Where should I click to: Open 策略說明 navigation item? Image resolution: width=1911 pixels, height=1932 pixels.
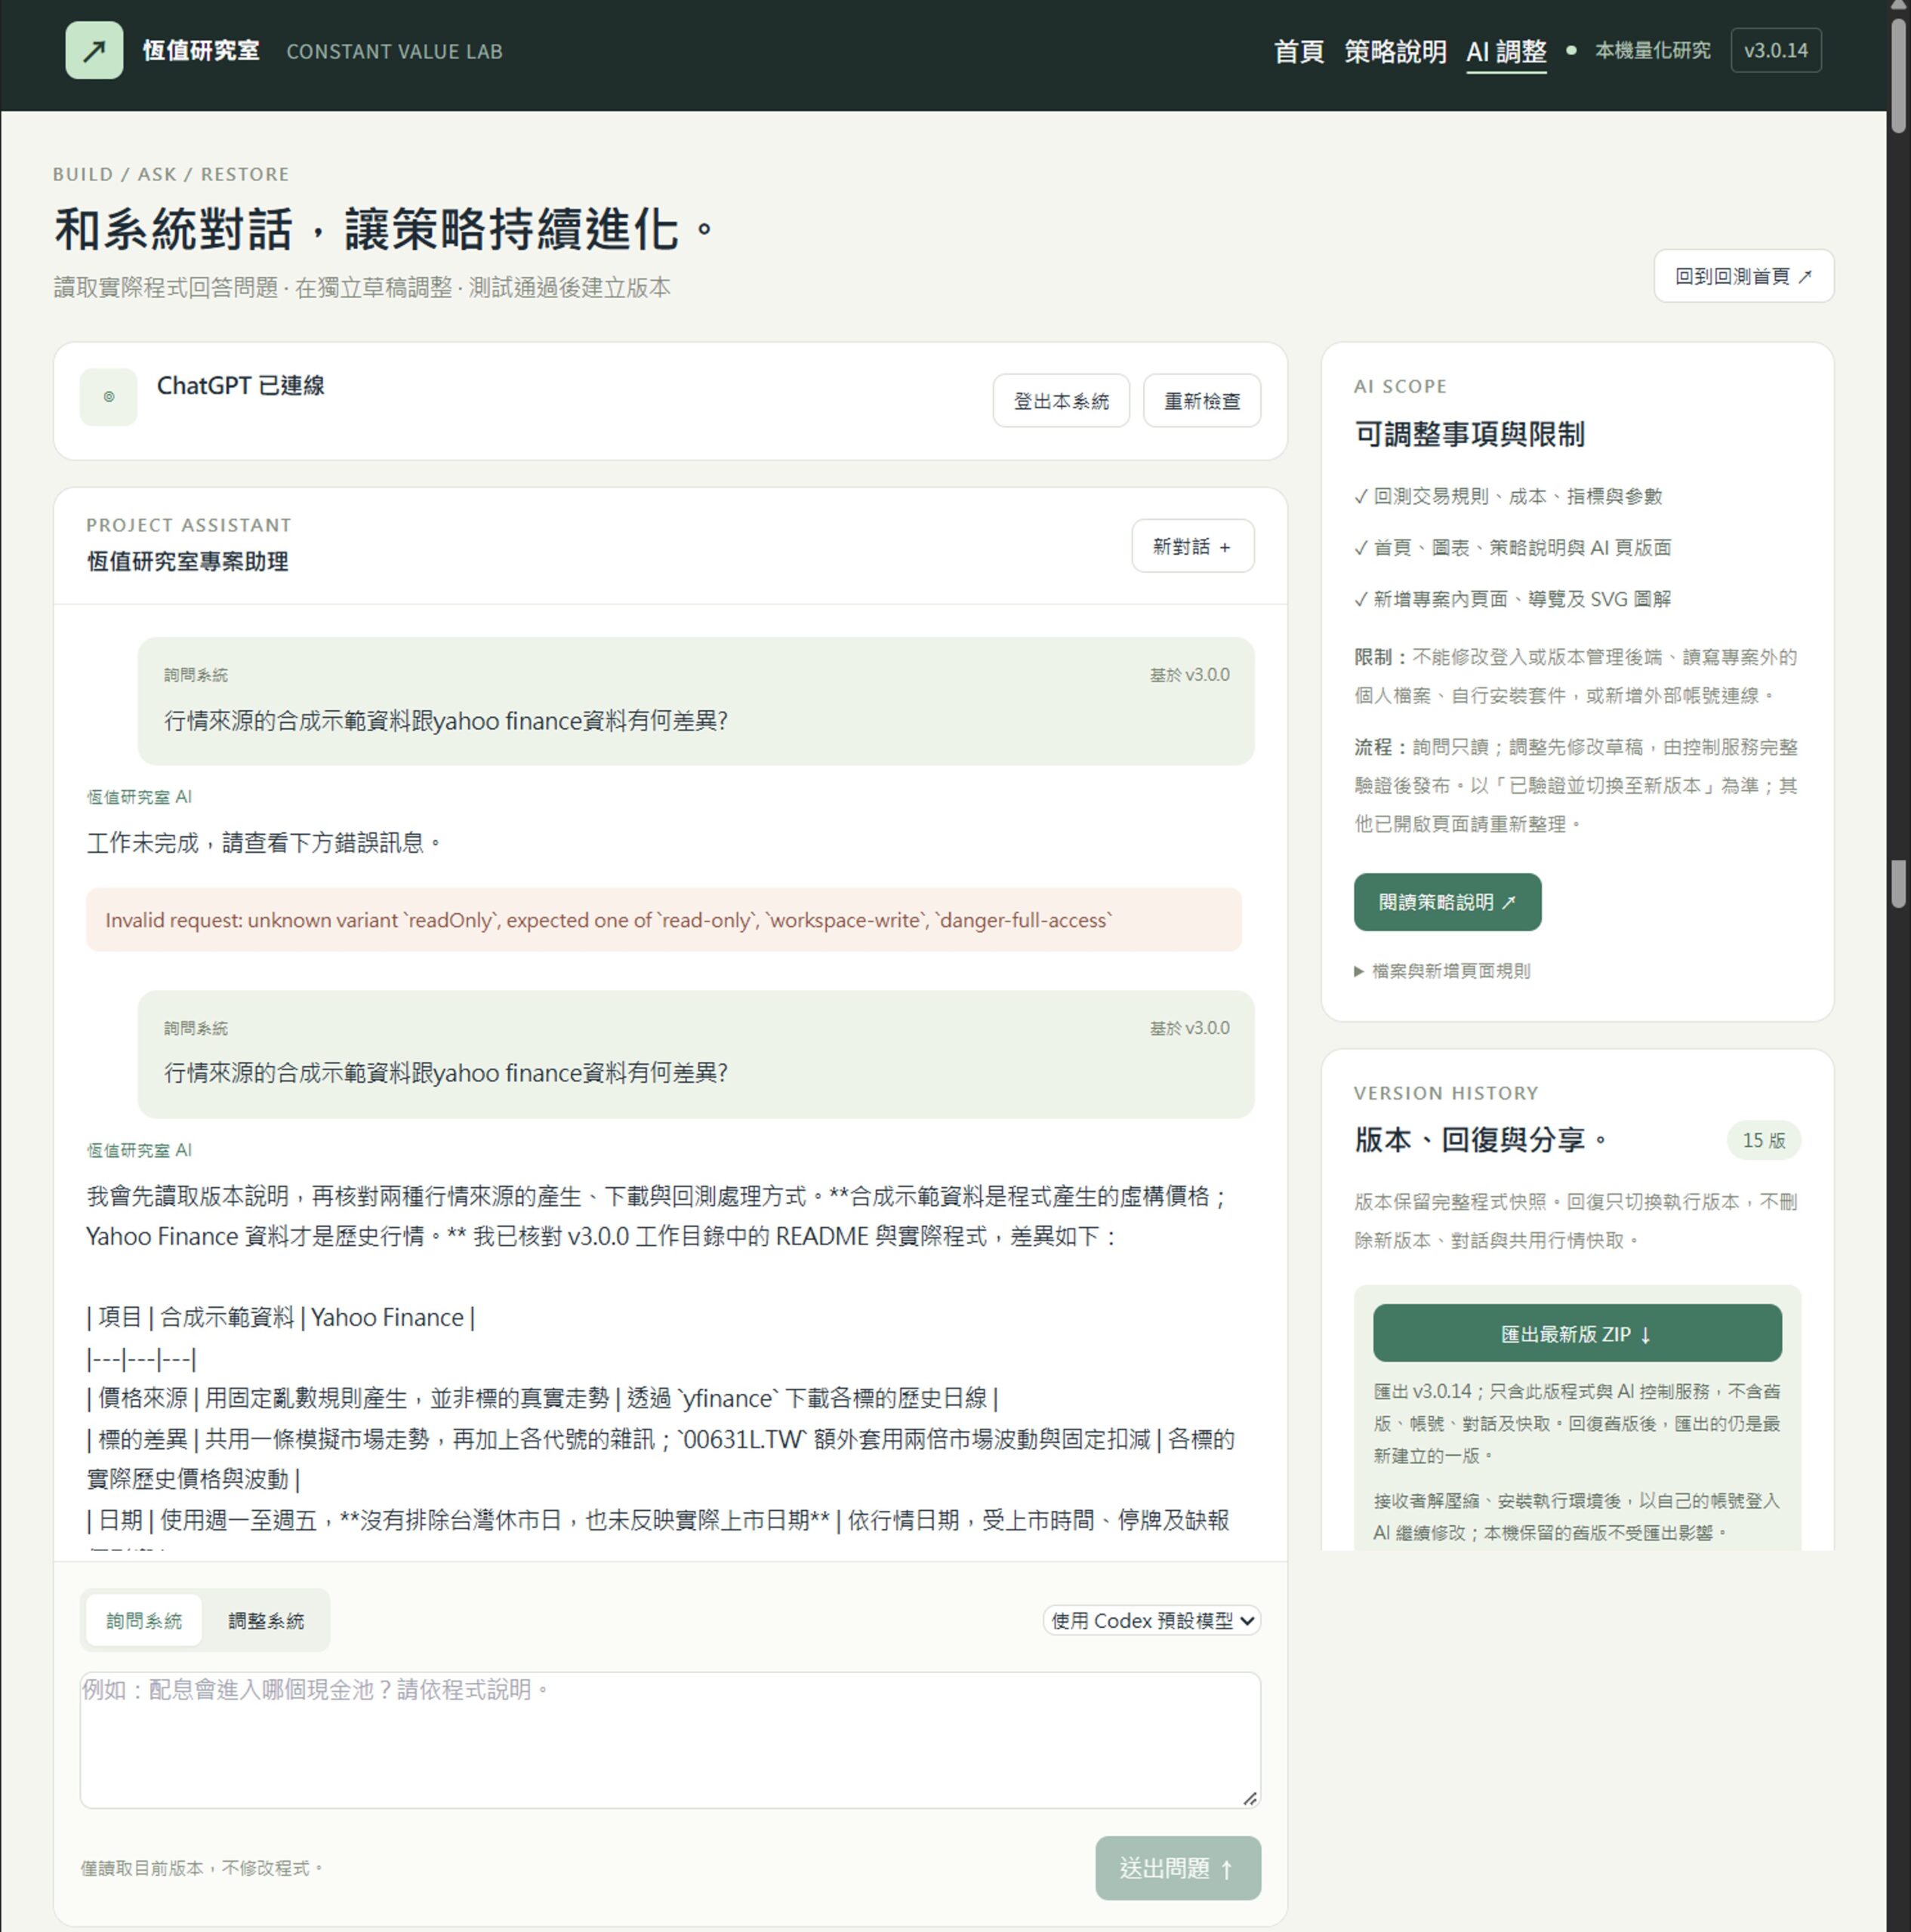[1395, 51]
